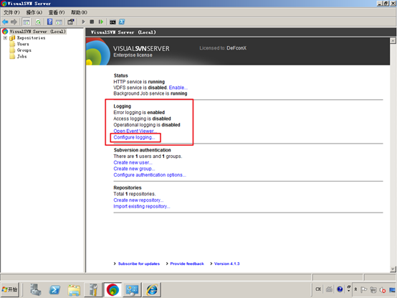Screen dimensions: 397x298
Task: Click the Refresh toolbar icon
Action: pyautogui.click(x=38, y=22)
